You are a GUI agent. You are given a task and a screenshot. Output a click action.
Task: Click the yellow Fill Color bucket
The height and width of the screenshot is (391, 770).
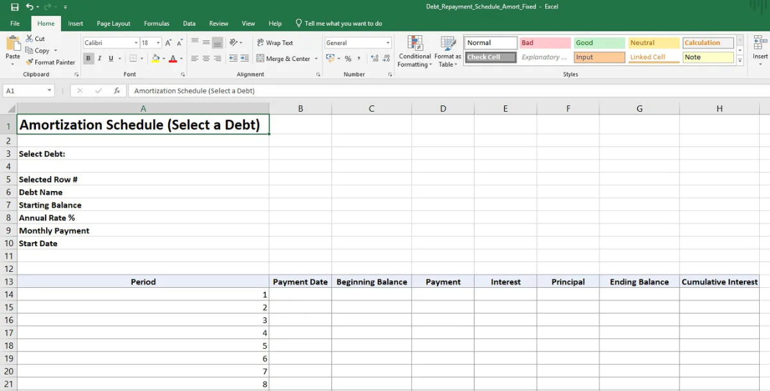click(155, 58)
